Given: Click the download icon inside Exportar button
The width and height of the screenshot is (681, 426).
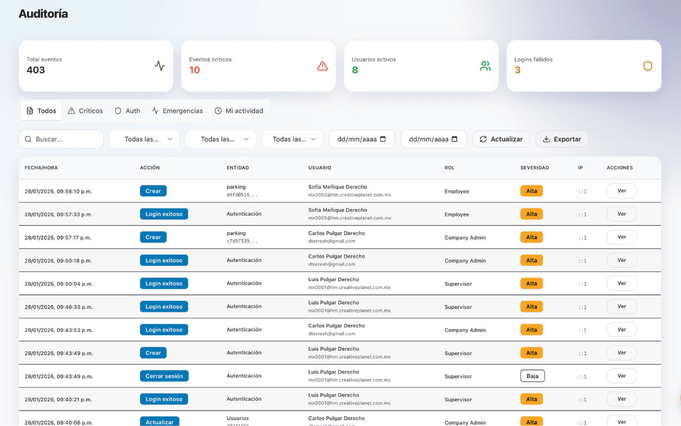Looking at the screenshot, I should tap(546, 138).
